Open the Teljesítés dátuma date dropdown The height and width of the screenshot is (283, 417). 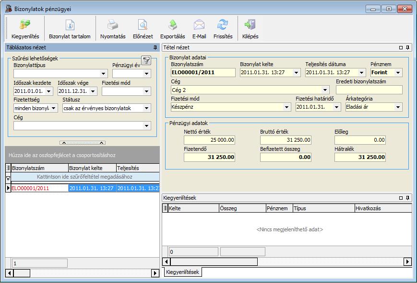361,72
